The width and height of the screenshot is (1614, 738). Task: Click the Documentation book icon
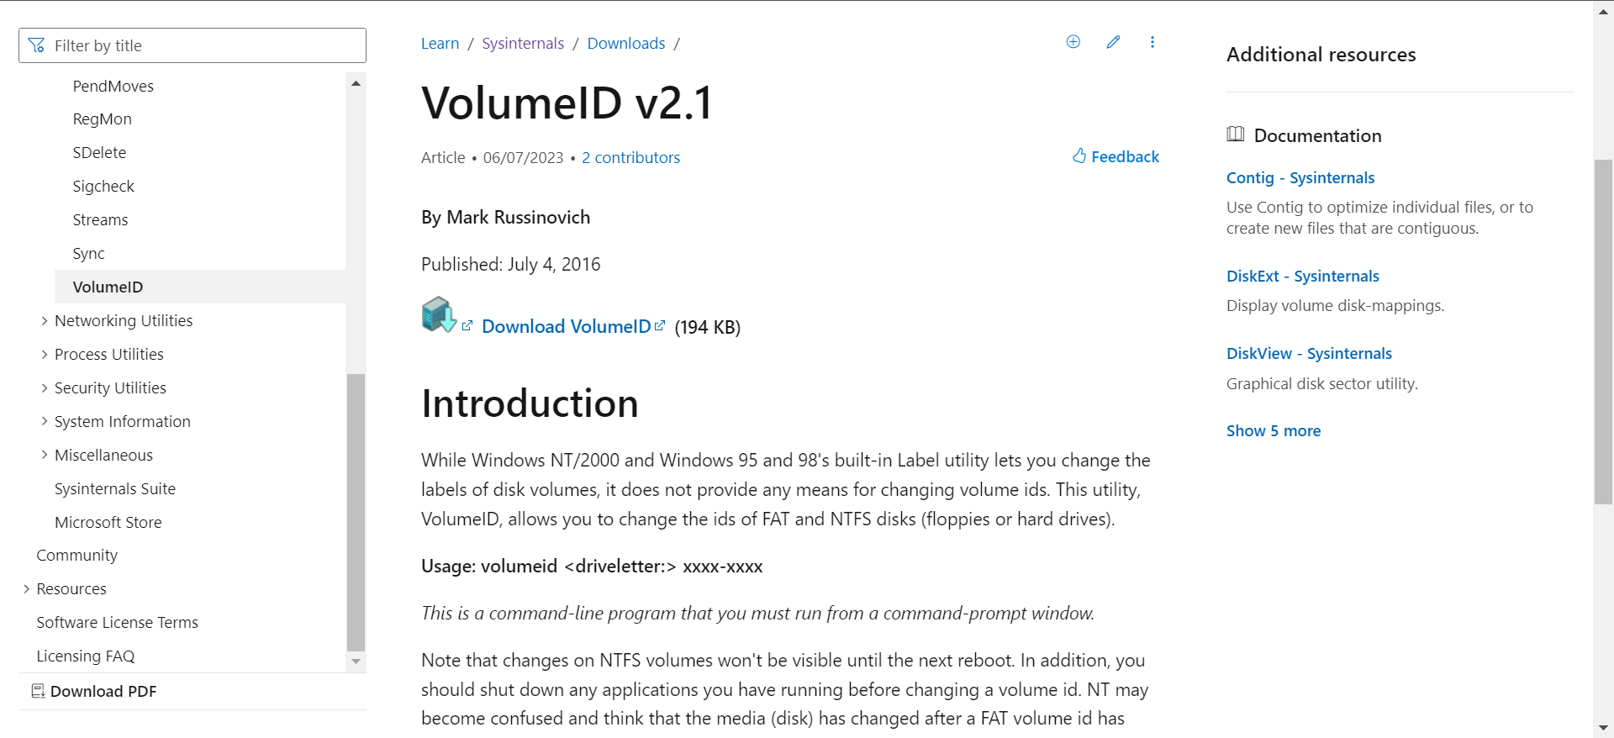click(x=1236, y=134)
